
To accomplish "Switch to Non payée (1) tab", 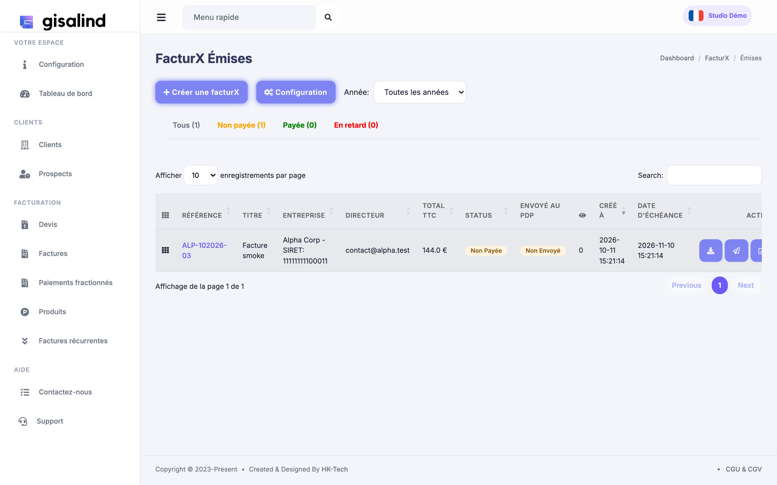I will 241,125.
